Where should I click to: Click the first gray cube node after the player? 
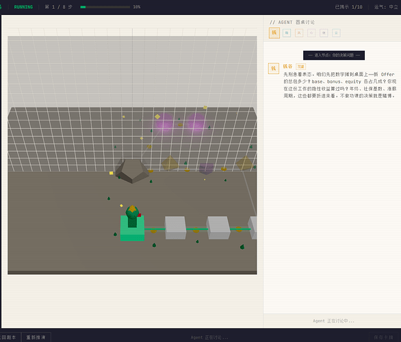(x=175, y=228)
